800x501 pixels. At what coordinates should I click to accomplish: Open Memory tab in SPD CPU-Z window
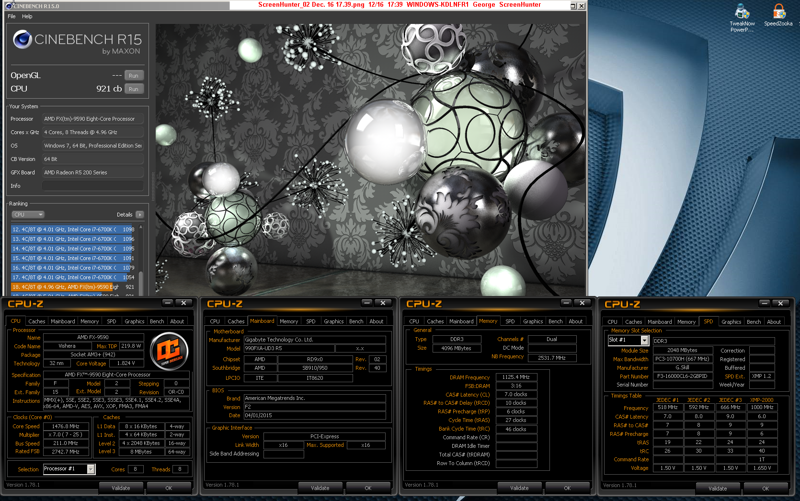click(x=686, y=322)
